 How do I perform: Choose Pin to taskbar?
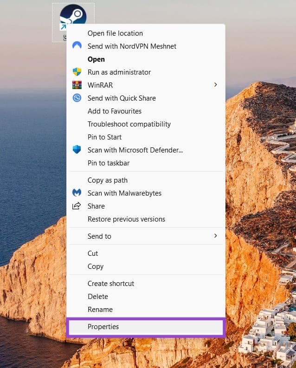(109, 163)
